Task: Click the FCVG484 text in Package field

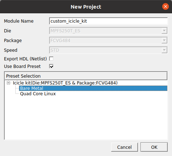Action: (61, 41)
